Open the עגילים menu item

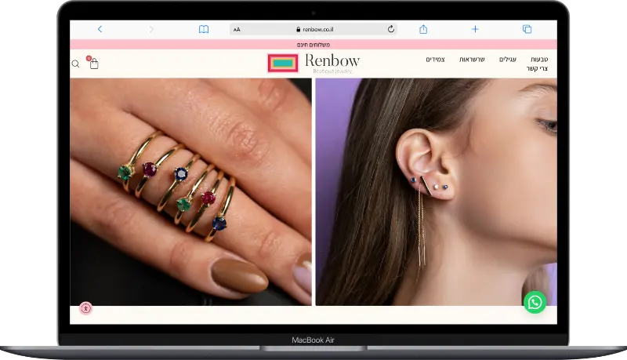[x=507, y=59]
